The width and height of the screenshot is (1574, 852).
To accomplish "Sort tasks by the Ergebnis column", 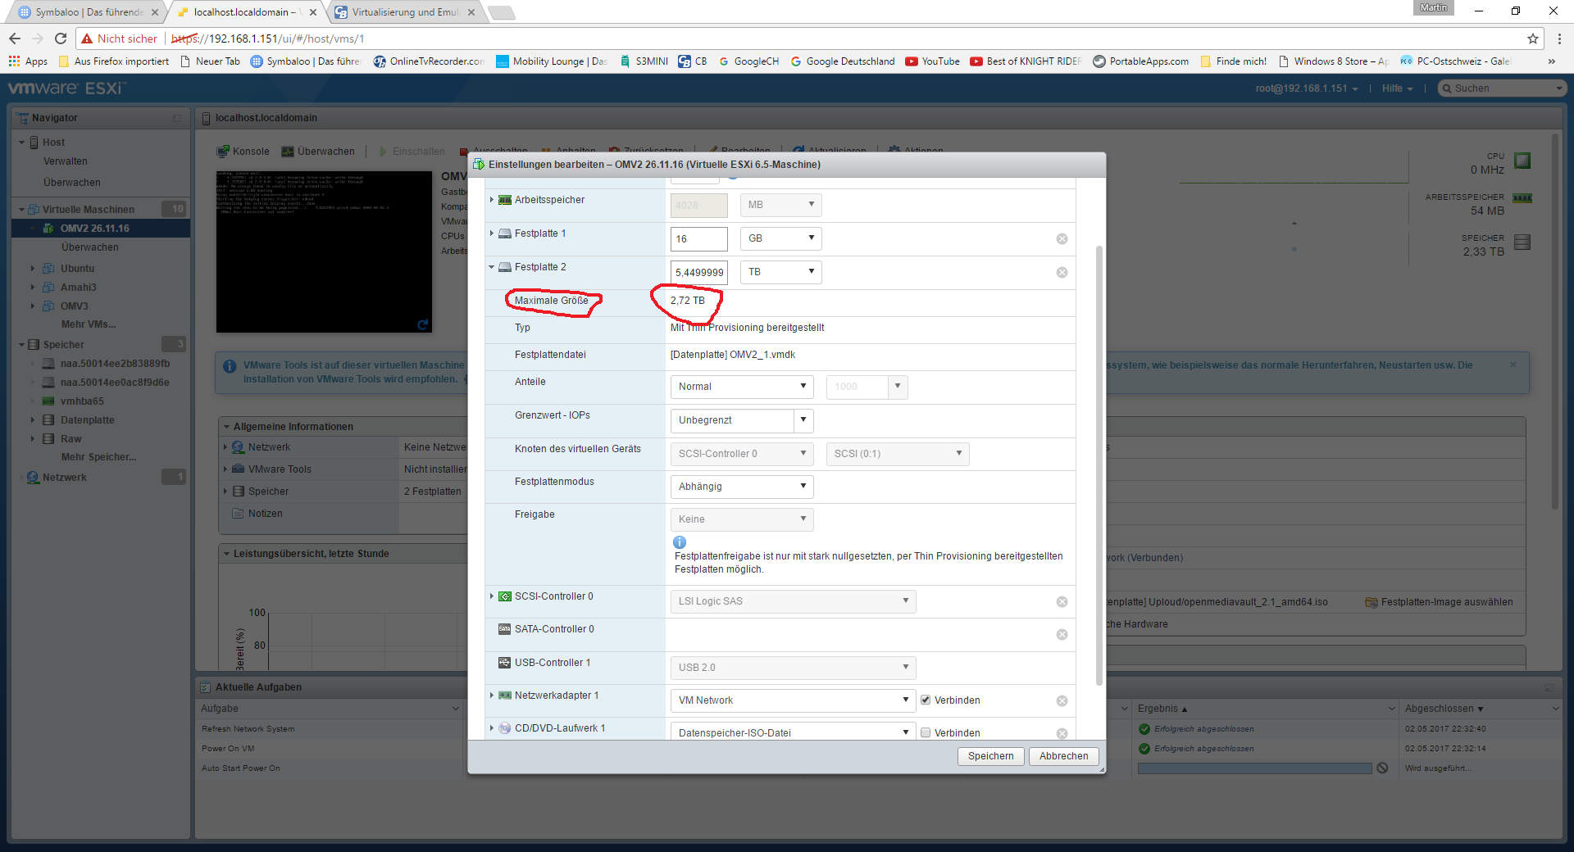I will (1265, 709).
